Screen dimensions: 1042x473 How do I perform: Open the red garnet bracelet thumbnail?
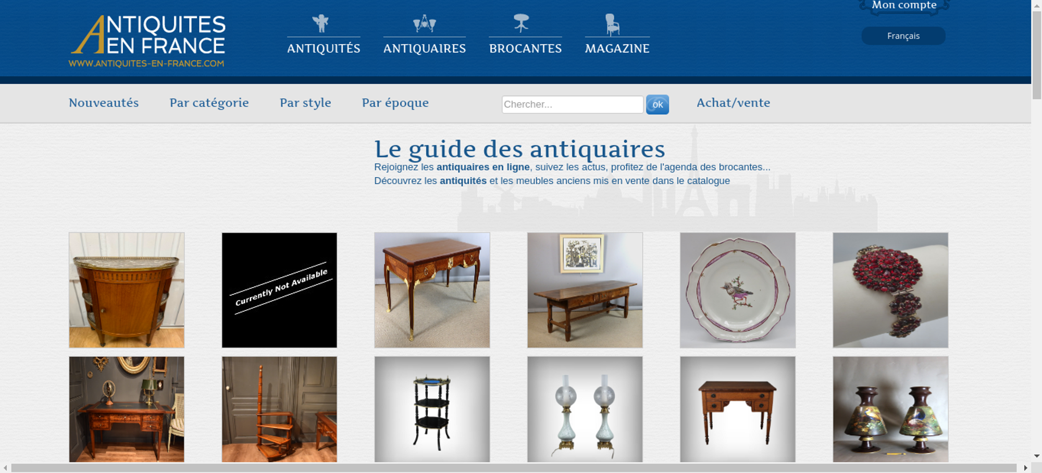point(890,290)
